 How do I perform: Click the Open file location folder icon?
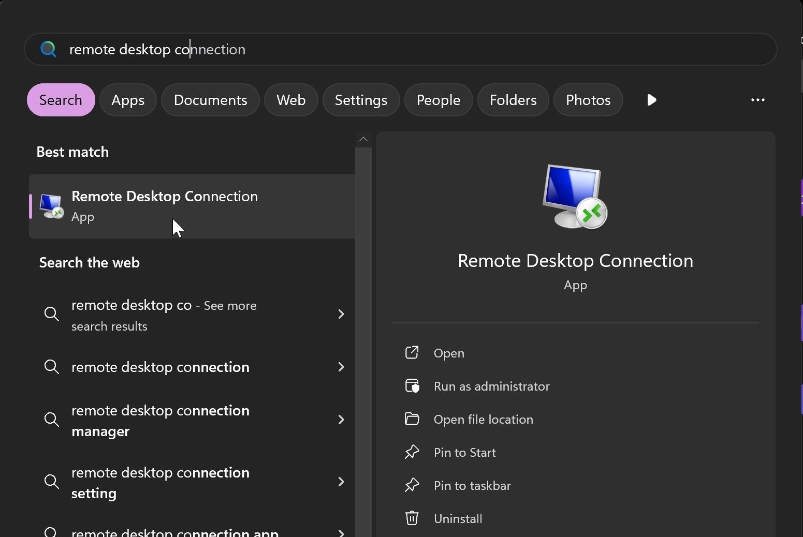click(412, 419)
